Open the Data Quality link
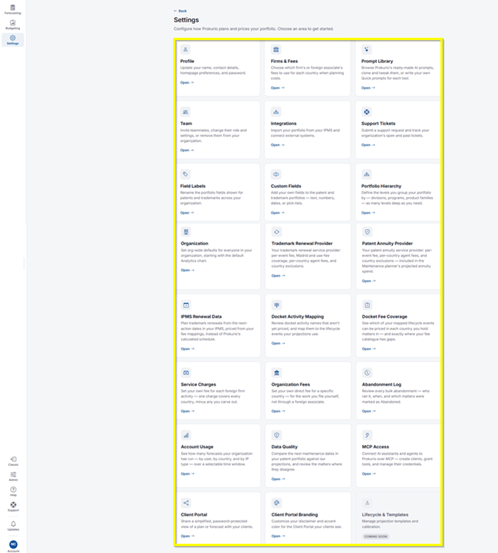Image resolution: width=498 pixels, height=553 pixels. click(x=278, y=479)
